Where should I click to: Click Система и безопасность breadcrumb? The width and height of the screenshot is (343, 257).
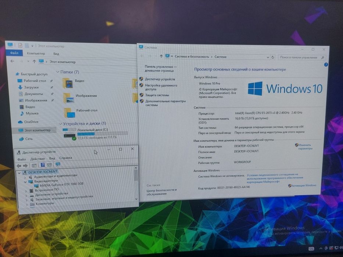192,57
